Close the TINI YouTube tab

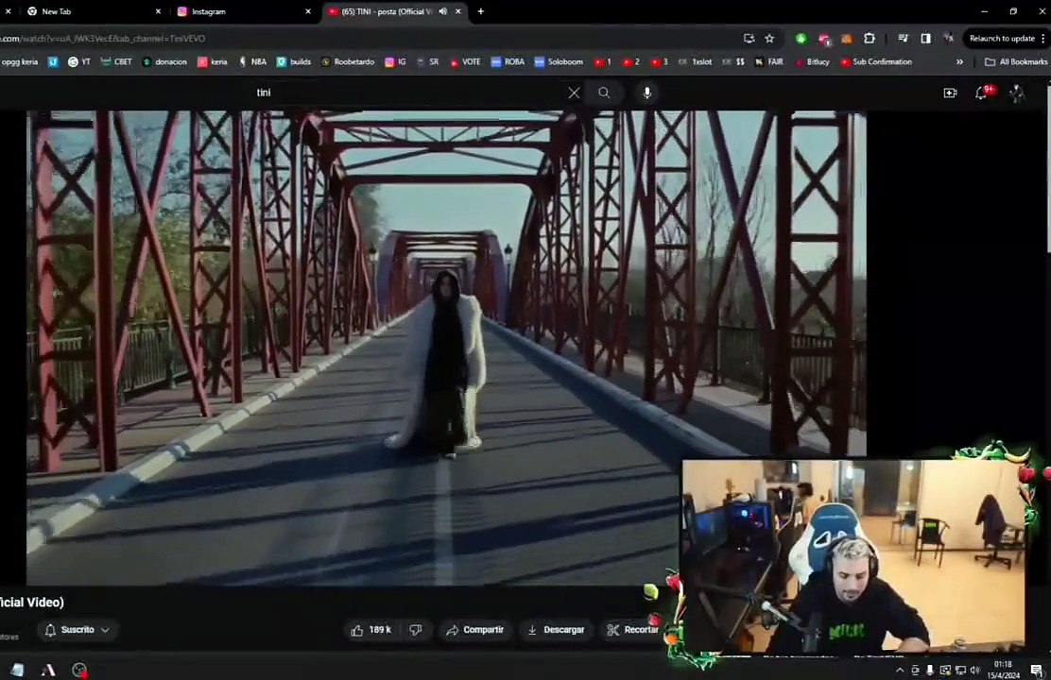coord(458,11)
